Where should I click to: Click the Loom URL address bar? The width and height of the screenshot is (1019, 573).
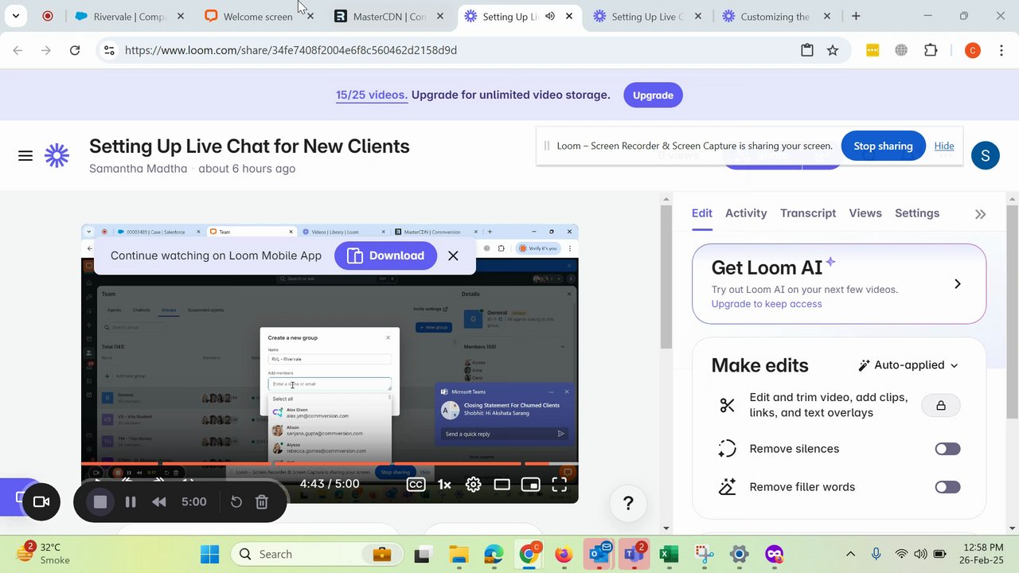click(x=291, y=50)
